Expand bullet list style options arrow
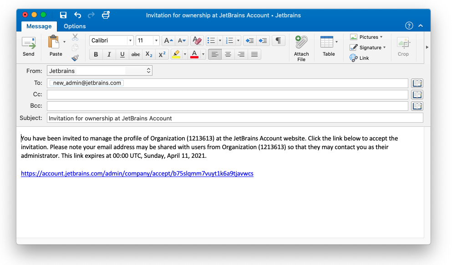The width and height of the screenshot is (452, 265). tap(220, 41)
